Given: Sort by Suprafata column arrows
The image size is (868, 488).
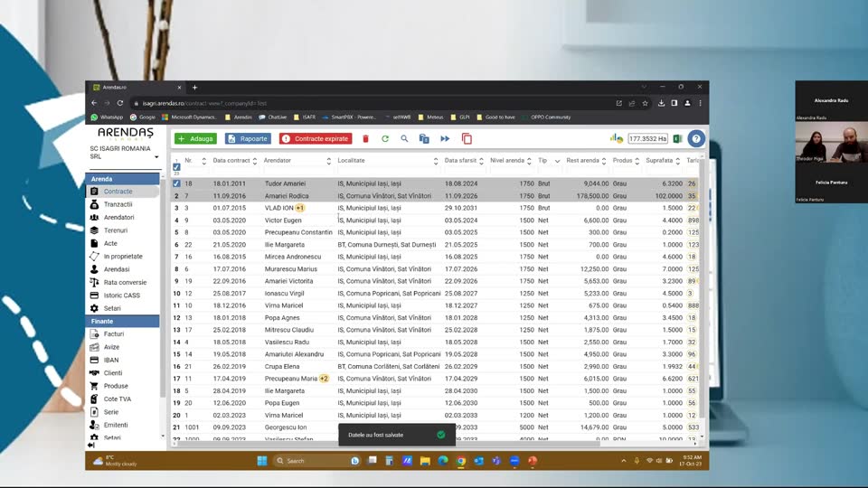Looking at the screenshot, I should click(677, 161).
